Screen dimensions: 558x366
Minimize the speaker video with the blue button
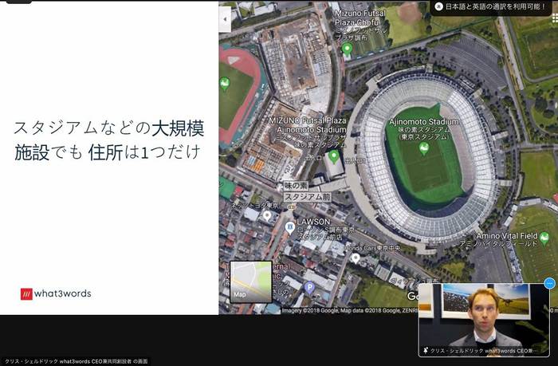pos(549,283)
